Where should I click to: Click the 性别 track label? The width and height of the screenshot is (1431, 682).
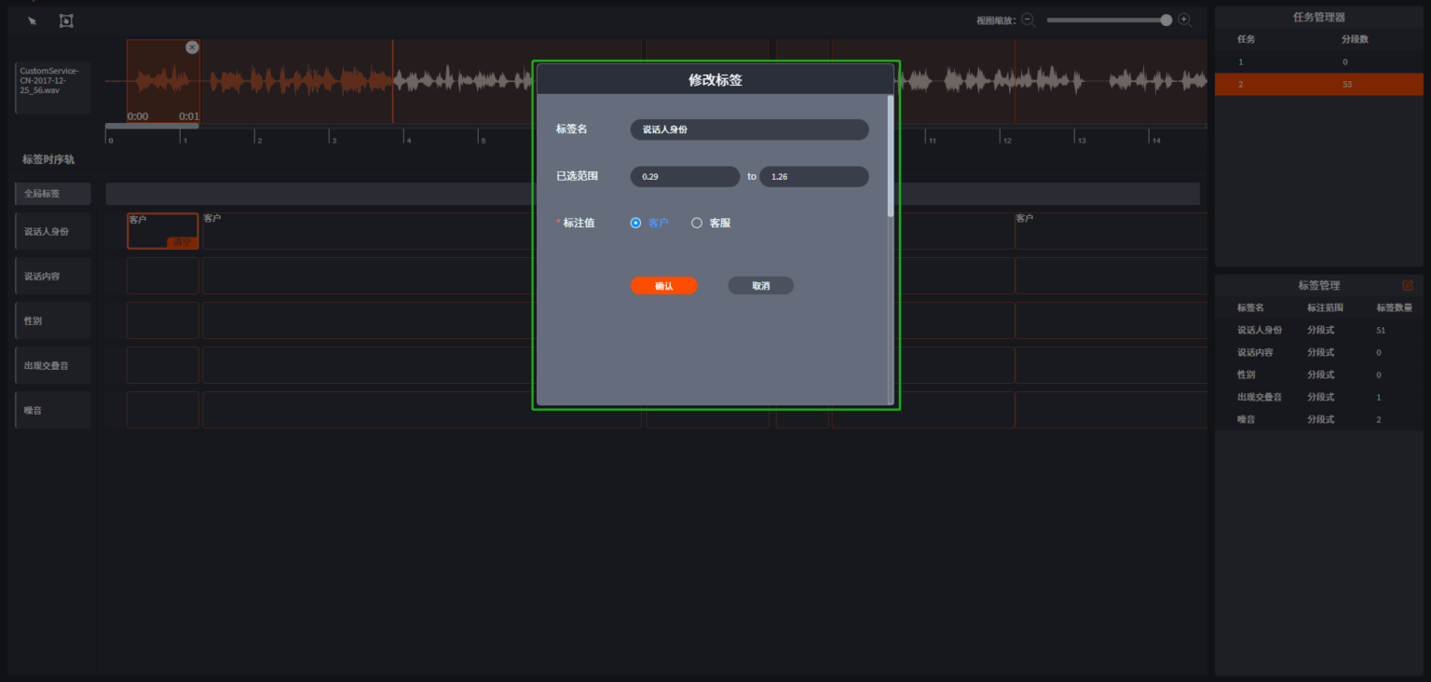[x=52, y=320]
